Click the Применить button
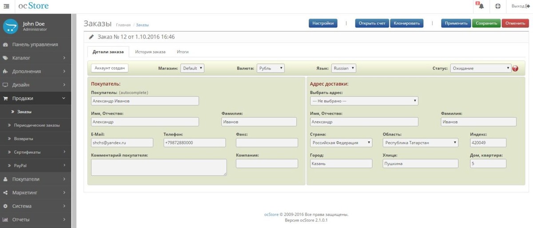 (456, 23)
